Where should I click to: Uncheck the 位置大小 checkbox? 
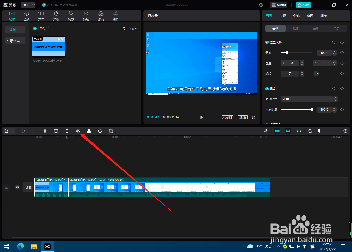click(x=267, y=42)
